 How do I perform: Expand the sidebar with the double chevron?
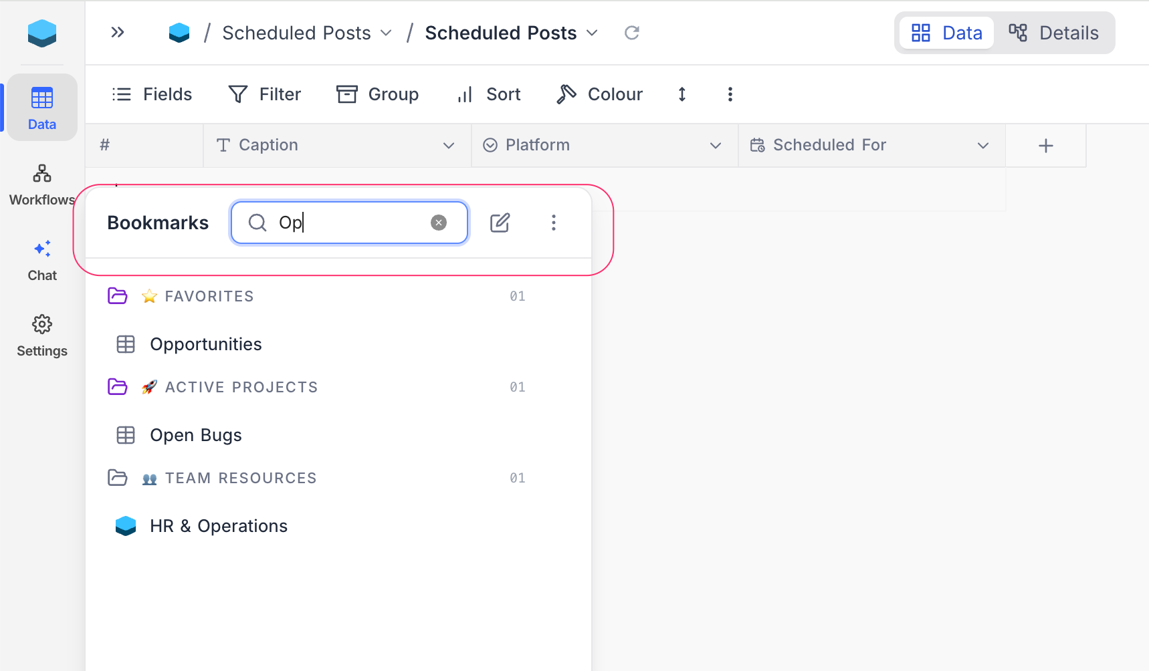click(118, 32)
